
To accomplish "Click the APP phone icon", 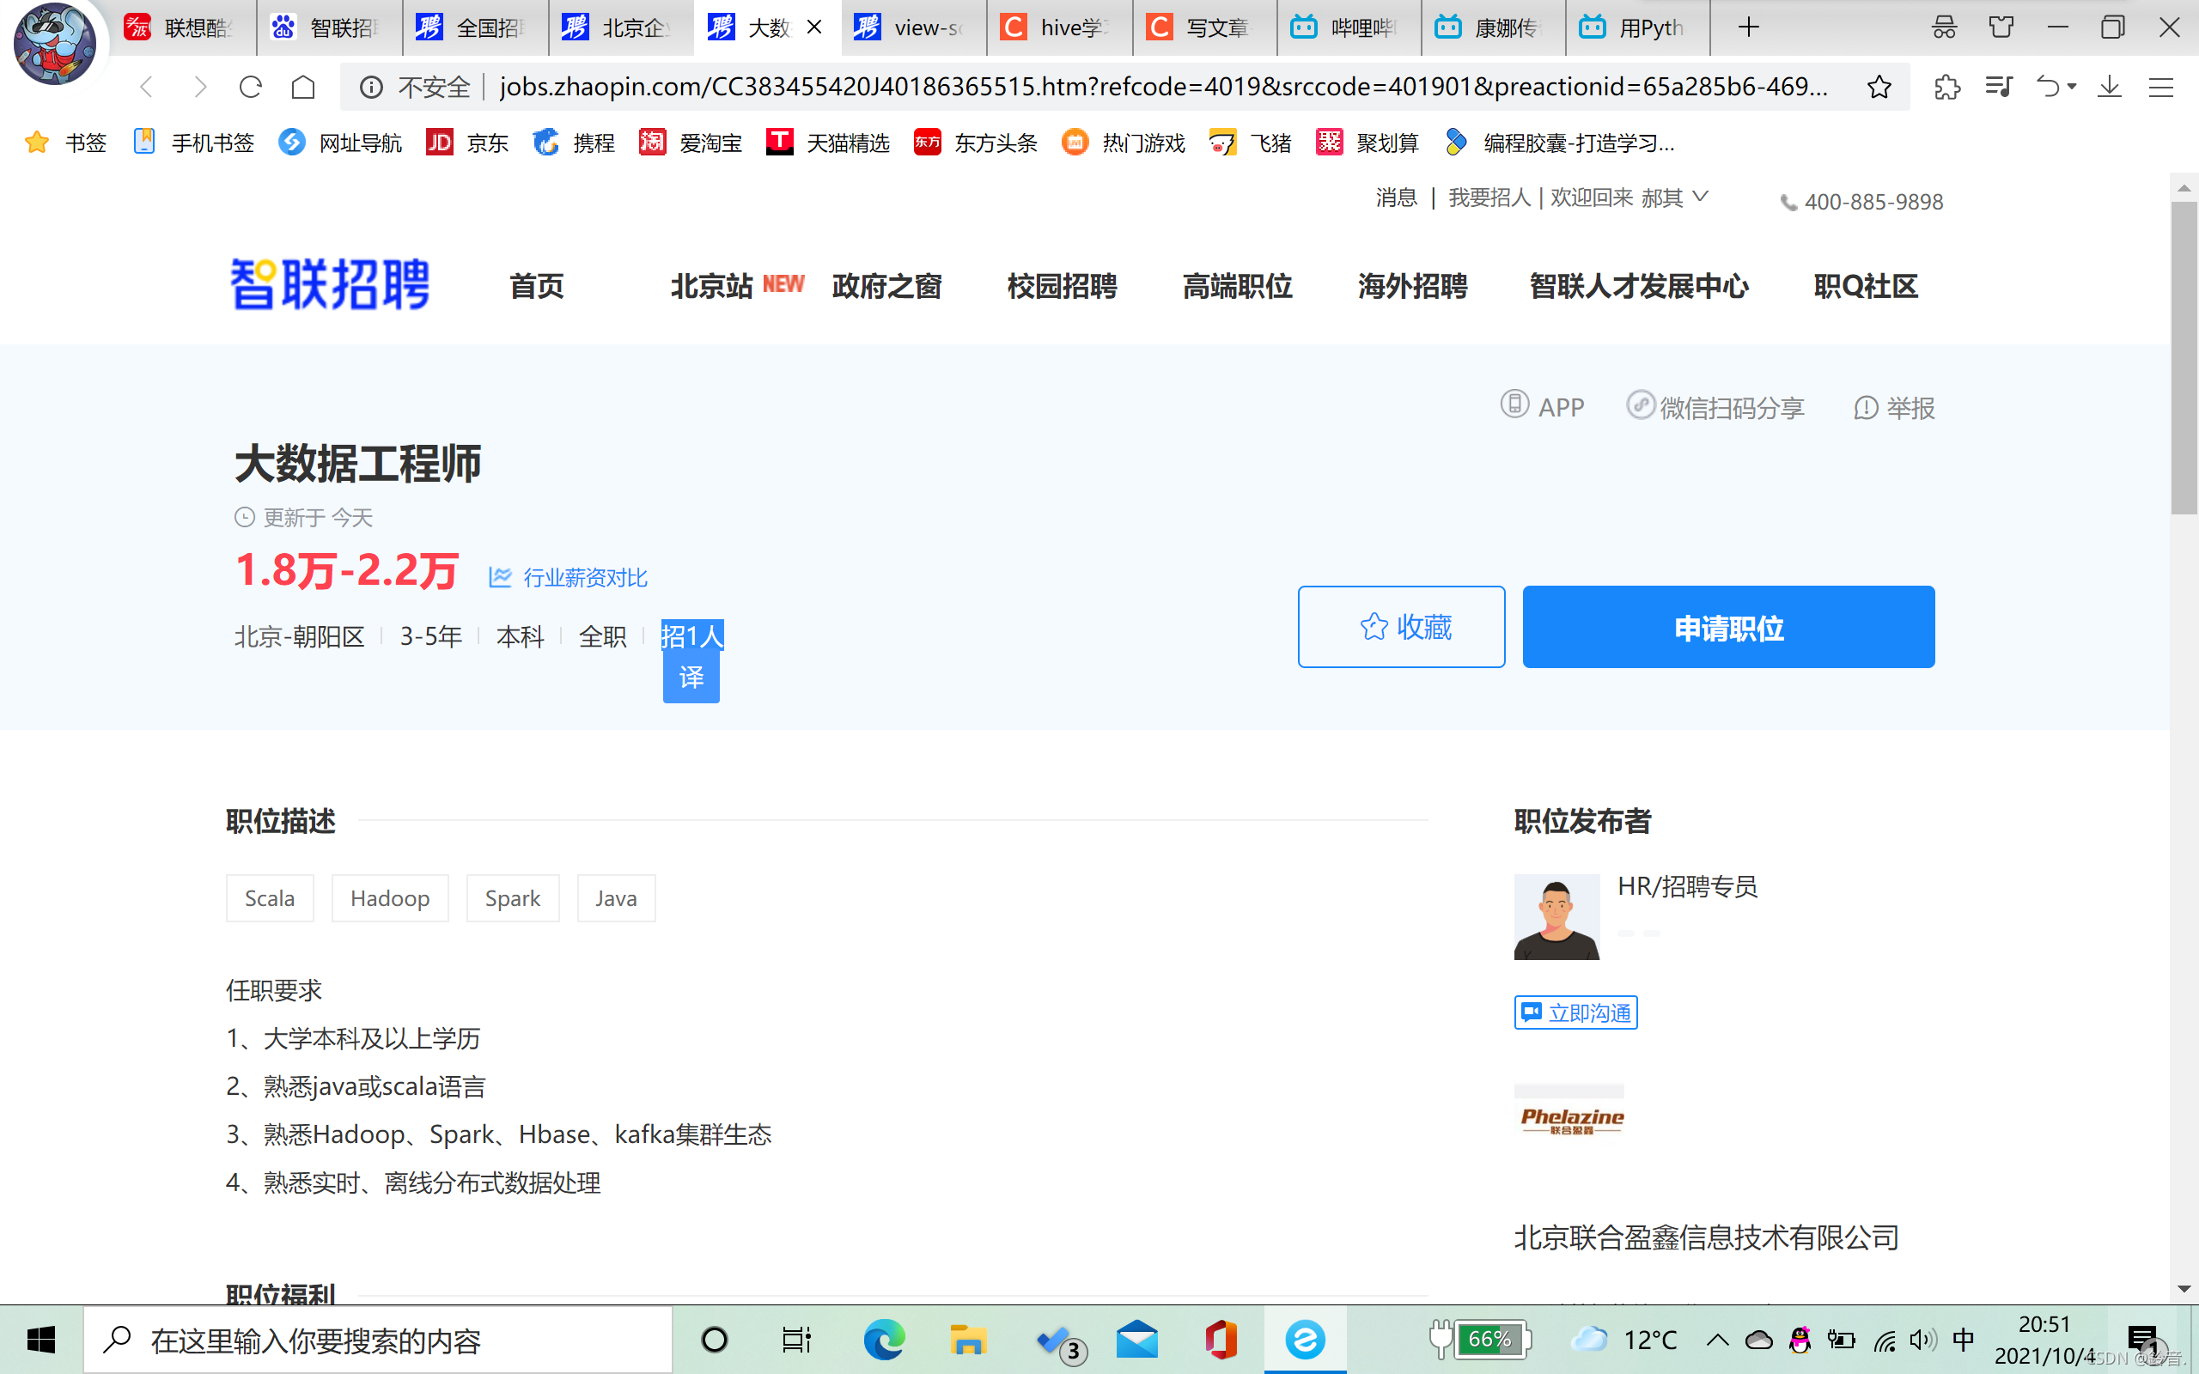I will [x=1514, y=404].
